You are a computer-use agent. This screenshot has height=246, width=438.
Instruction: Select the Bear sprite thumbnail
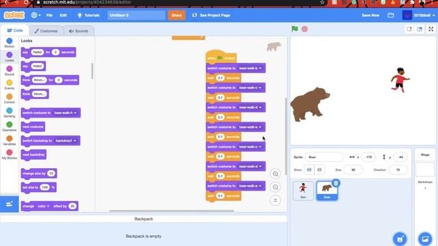(x=327, y=191)
